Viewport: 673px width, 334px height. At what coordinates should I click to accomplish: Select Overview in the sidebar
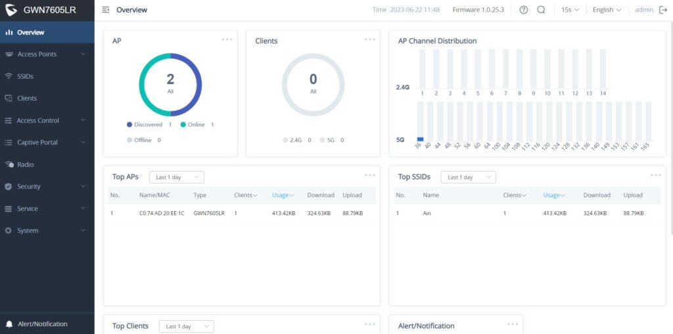(47, 32)
